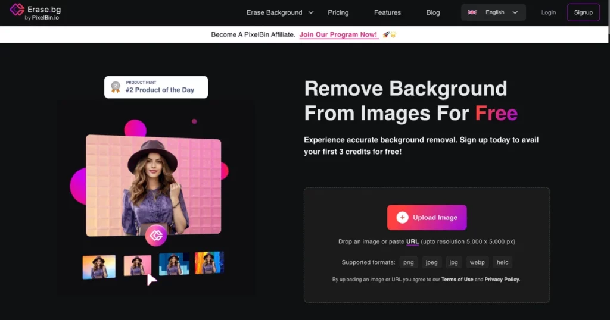Select the blue blocks background thumbnail
This screenshot has height=320, width=610.
tap(174, 263)
